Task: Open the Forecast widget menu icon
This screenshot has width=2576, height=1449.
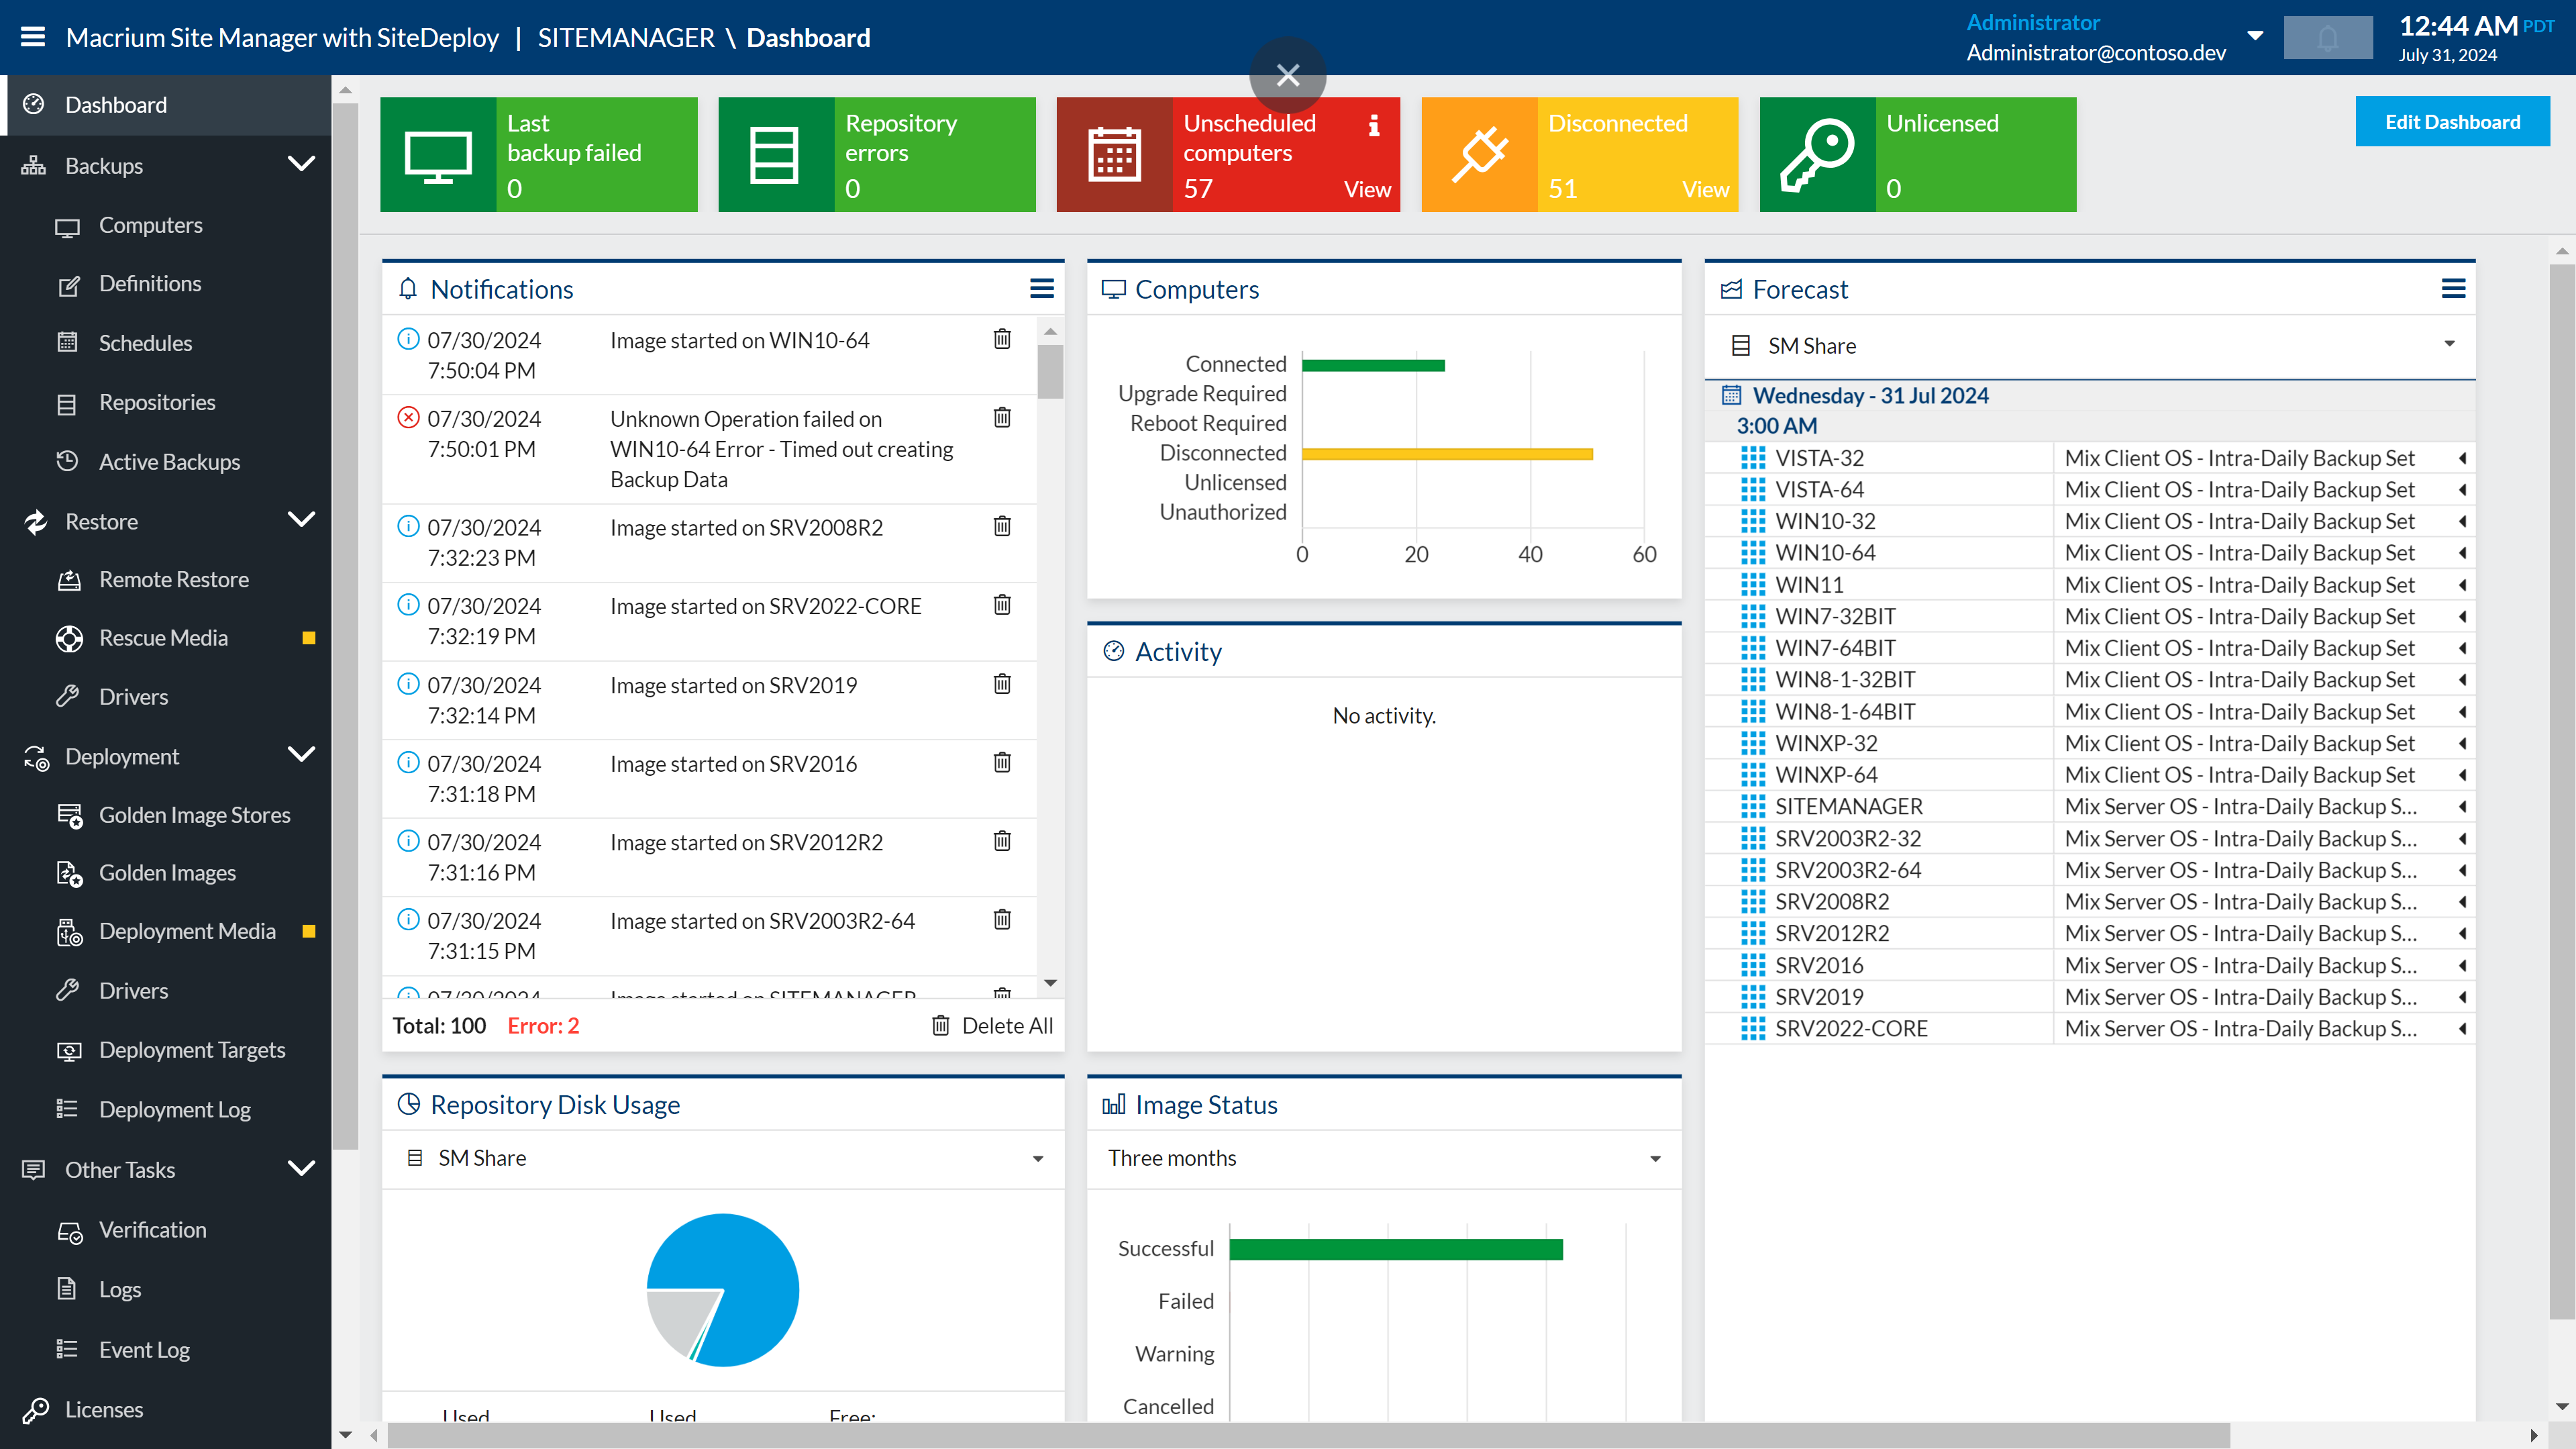Action: pyautogui.click(x=2453, y=289)
